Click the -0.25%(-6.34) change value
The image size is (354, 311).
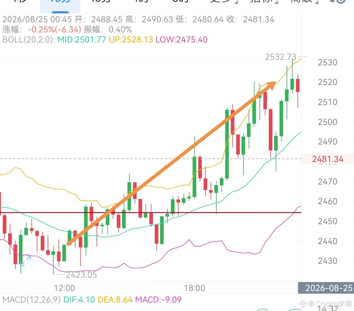(54, 30)
